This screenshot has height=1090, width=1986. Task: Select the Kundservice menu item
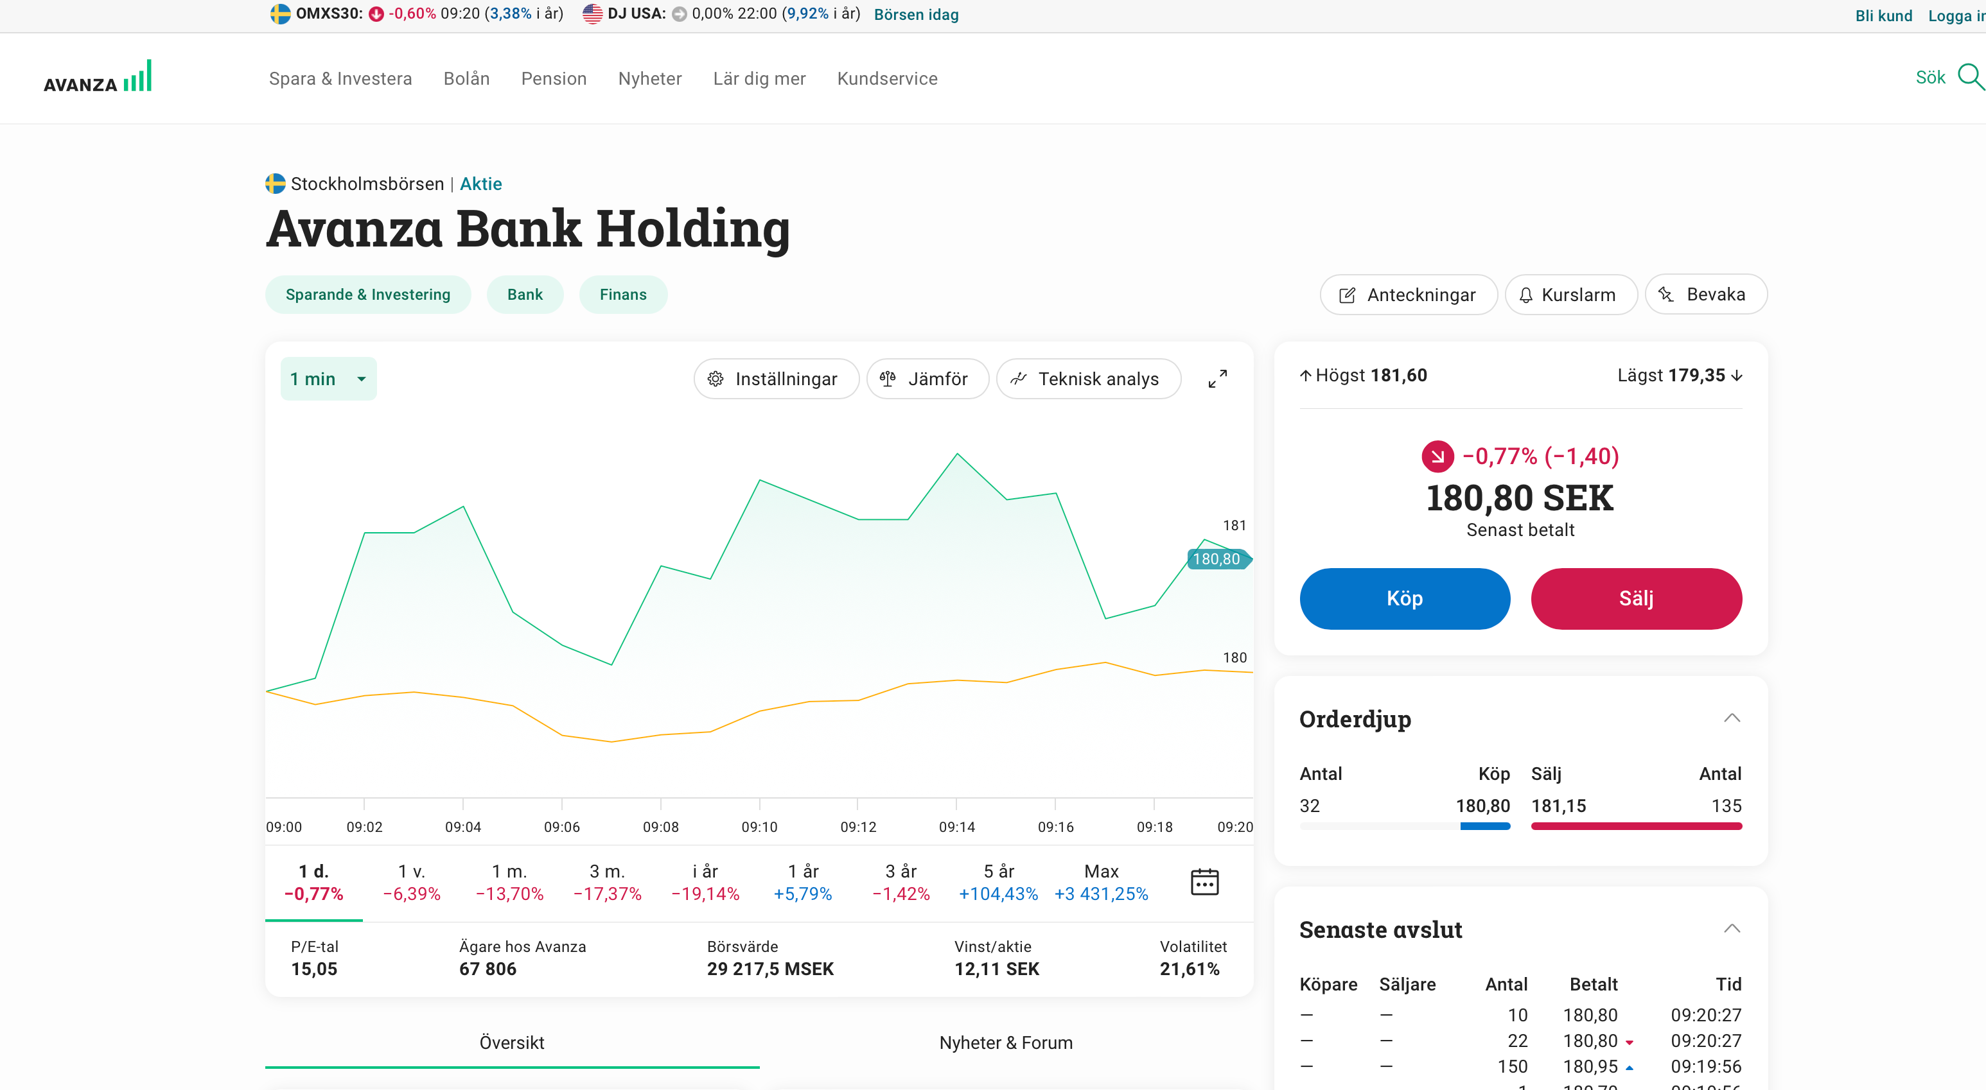pyautogui.click(x=886, y=78)
